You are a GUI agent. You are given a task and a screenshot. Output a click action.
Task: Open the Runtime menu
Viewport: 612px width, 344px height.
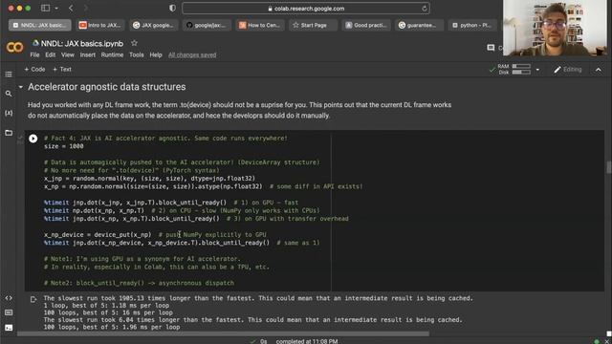click(113, 55)
